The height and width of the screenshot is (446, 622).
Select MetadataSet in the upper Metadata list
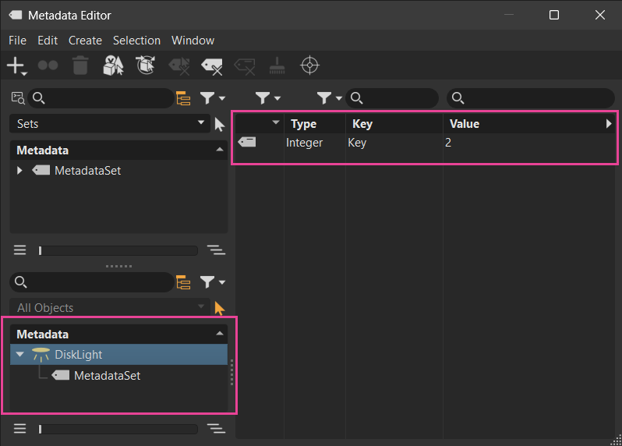[x=87, y=171]
